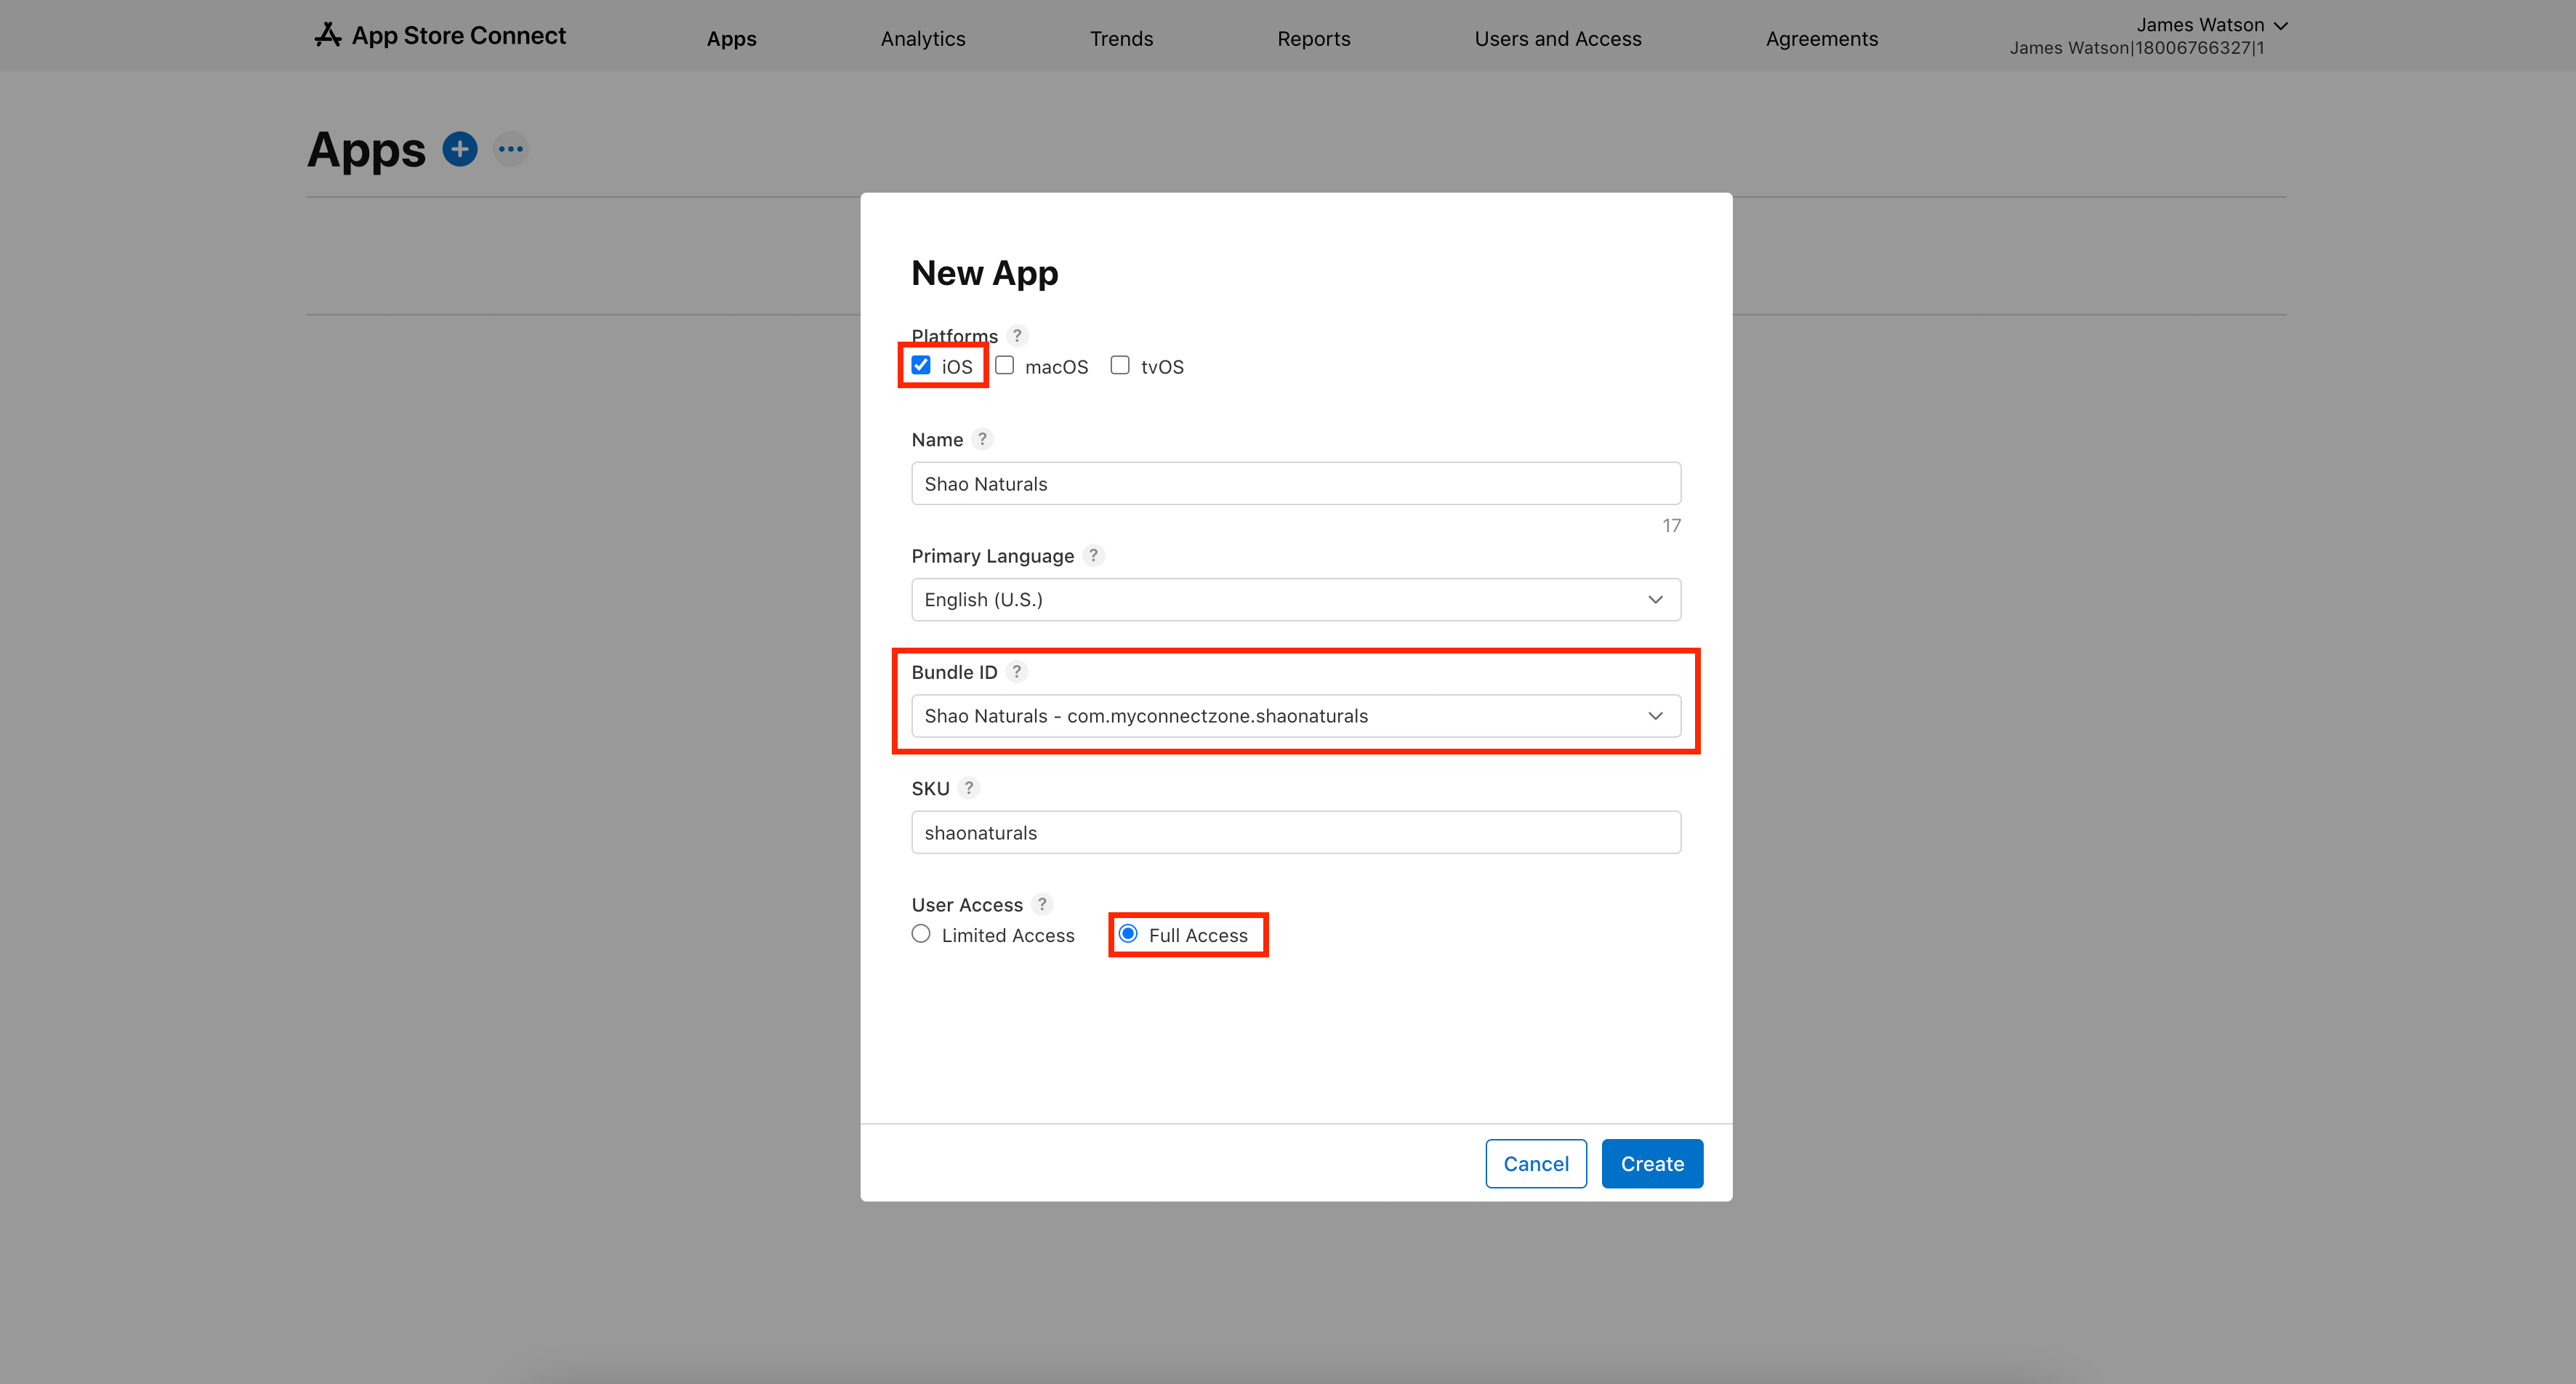Select the Limited Access radio button

(921, 934)
